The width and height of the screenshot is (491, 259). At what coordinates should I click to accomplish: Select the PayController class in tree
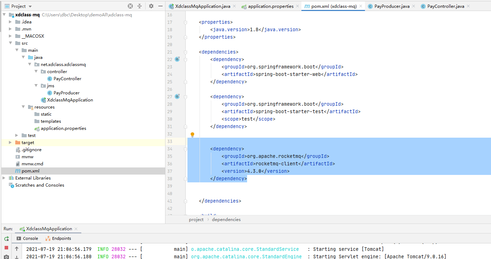(x=67, y=79)
